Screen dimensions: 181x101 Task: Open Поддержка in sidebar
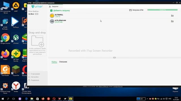[x=34, y=80]
